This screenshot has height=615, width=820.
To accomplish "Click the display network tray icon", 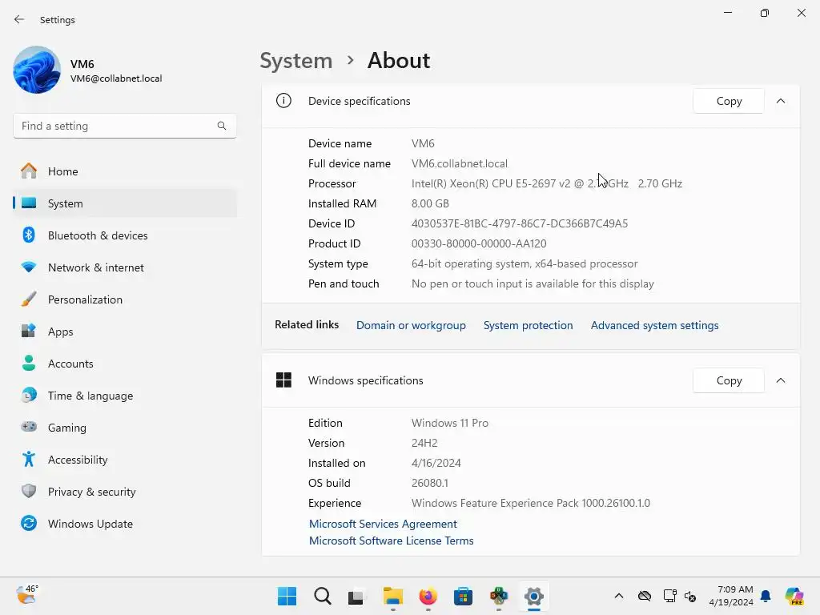I will tap(669, 596).
